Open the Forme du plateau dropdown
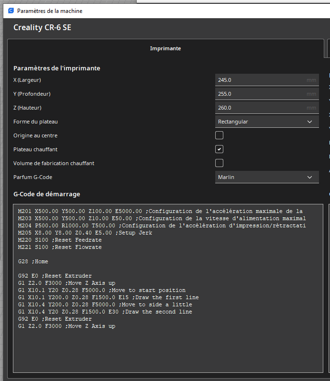Viewport: 330px width, 381px height. coord(267,122)
